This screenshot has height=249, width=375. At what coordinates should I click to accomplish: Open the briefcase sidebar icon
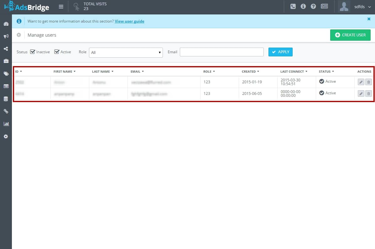pyautogui.click(x=6, y=61)
